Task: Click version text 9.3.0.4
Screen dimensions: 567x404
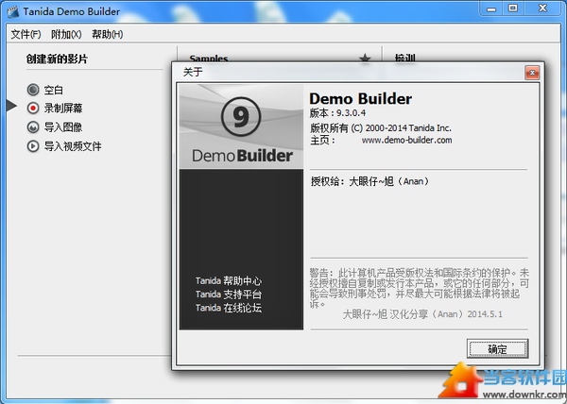Action: [x=352, y=113]
